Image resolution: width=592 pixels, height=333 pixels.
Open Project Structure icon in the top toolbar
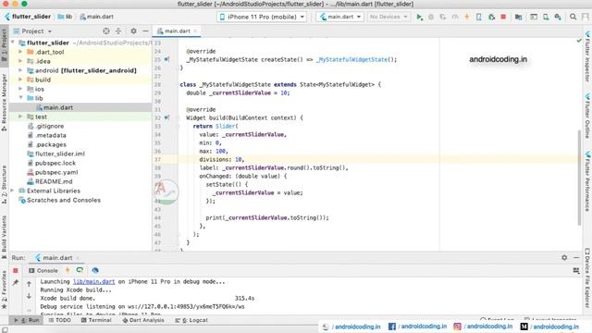[x=518, y=17]
